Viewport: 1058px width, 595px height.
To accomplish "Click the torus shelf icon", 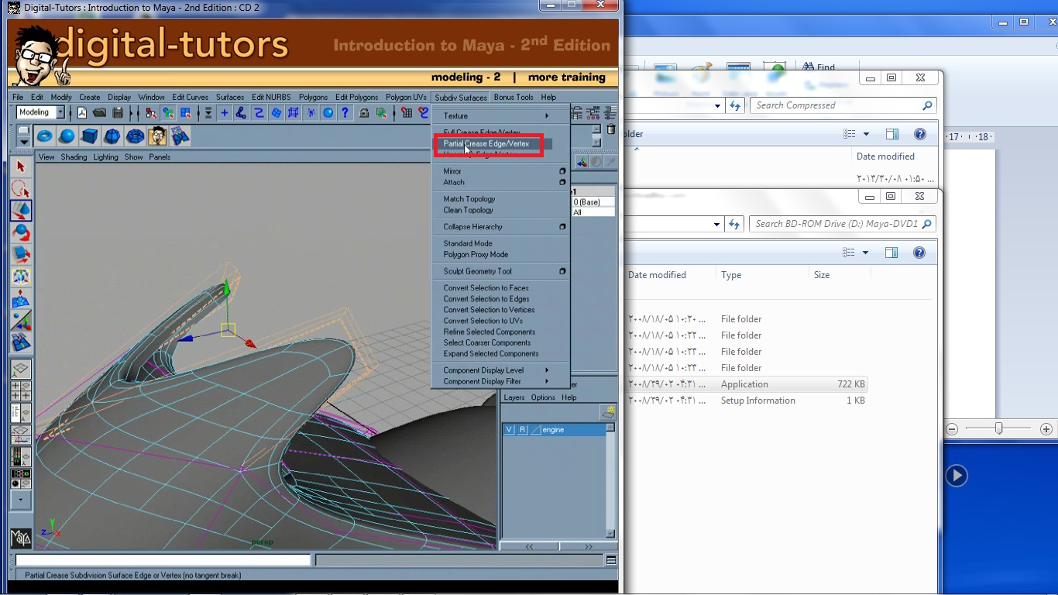I will 44,136.
